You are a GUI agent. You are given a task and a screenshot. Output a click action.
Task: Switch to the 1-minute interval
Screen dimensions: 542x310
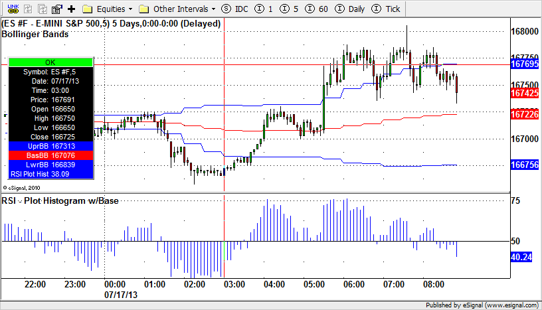(x=264, y=9)
